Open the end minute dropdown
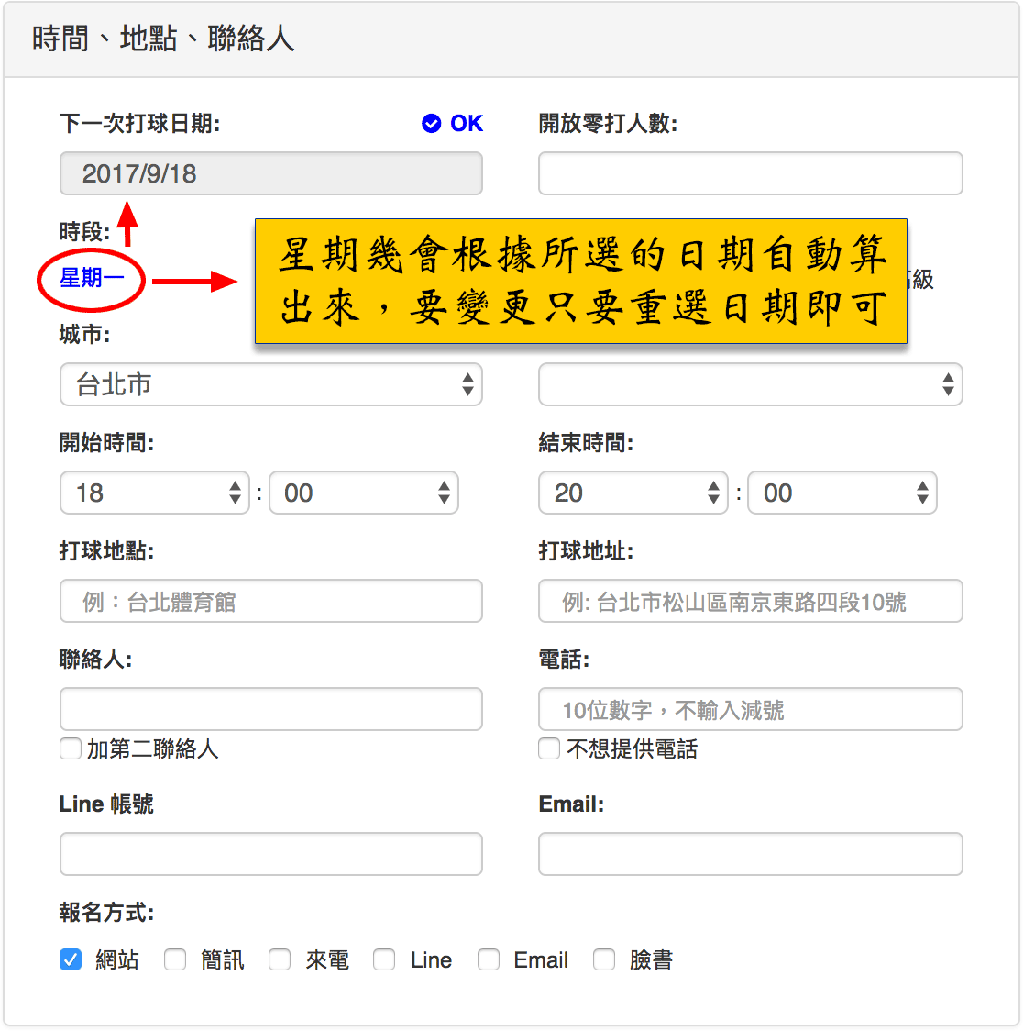This screenshot has height=1031, width=1023. tap(841, 493)
